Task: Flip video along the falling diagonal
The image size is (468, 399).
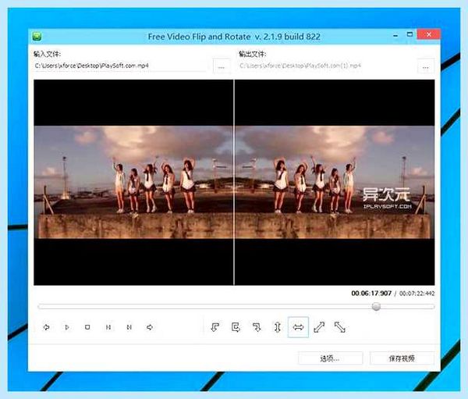Action: [x=340, y=327]
